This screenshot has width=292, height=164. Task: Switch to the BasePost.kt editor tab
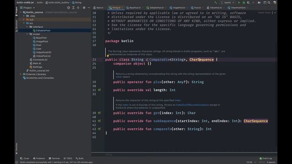coord(134,8)
